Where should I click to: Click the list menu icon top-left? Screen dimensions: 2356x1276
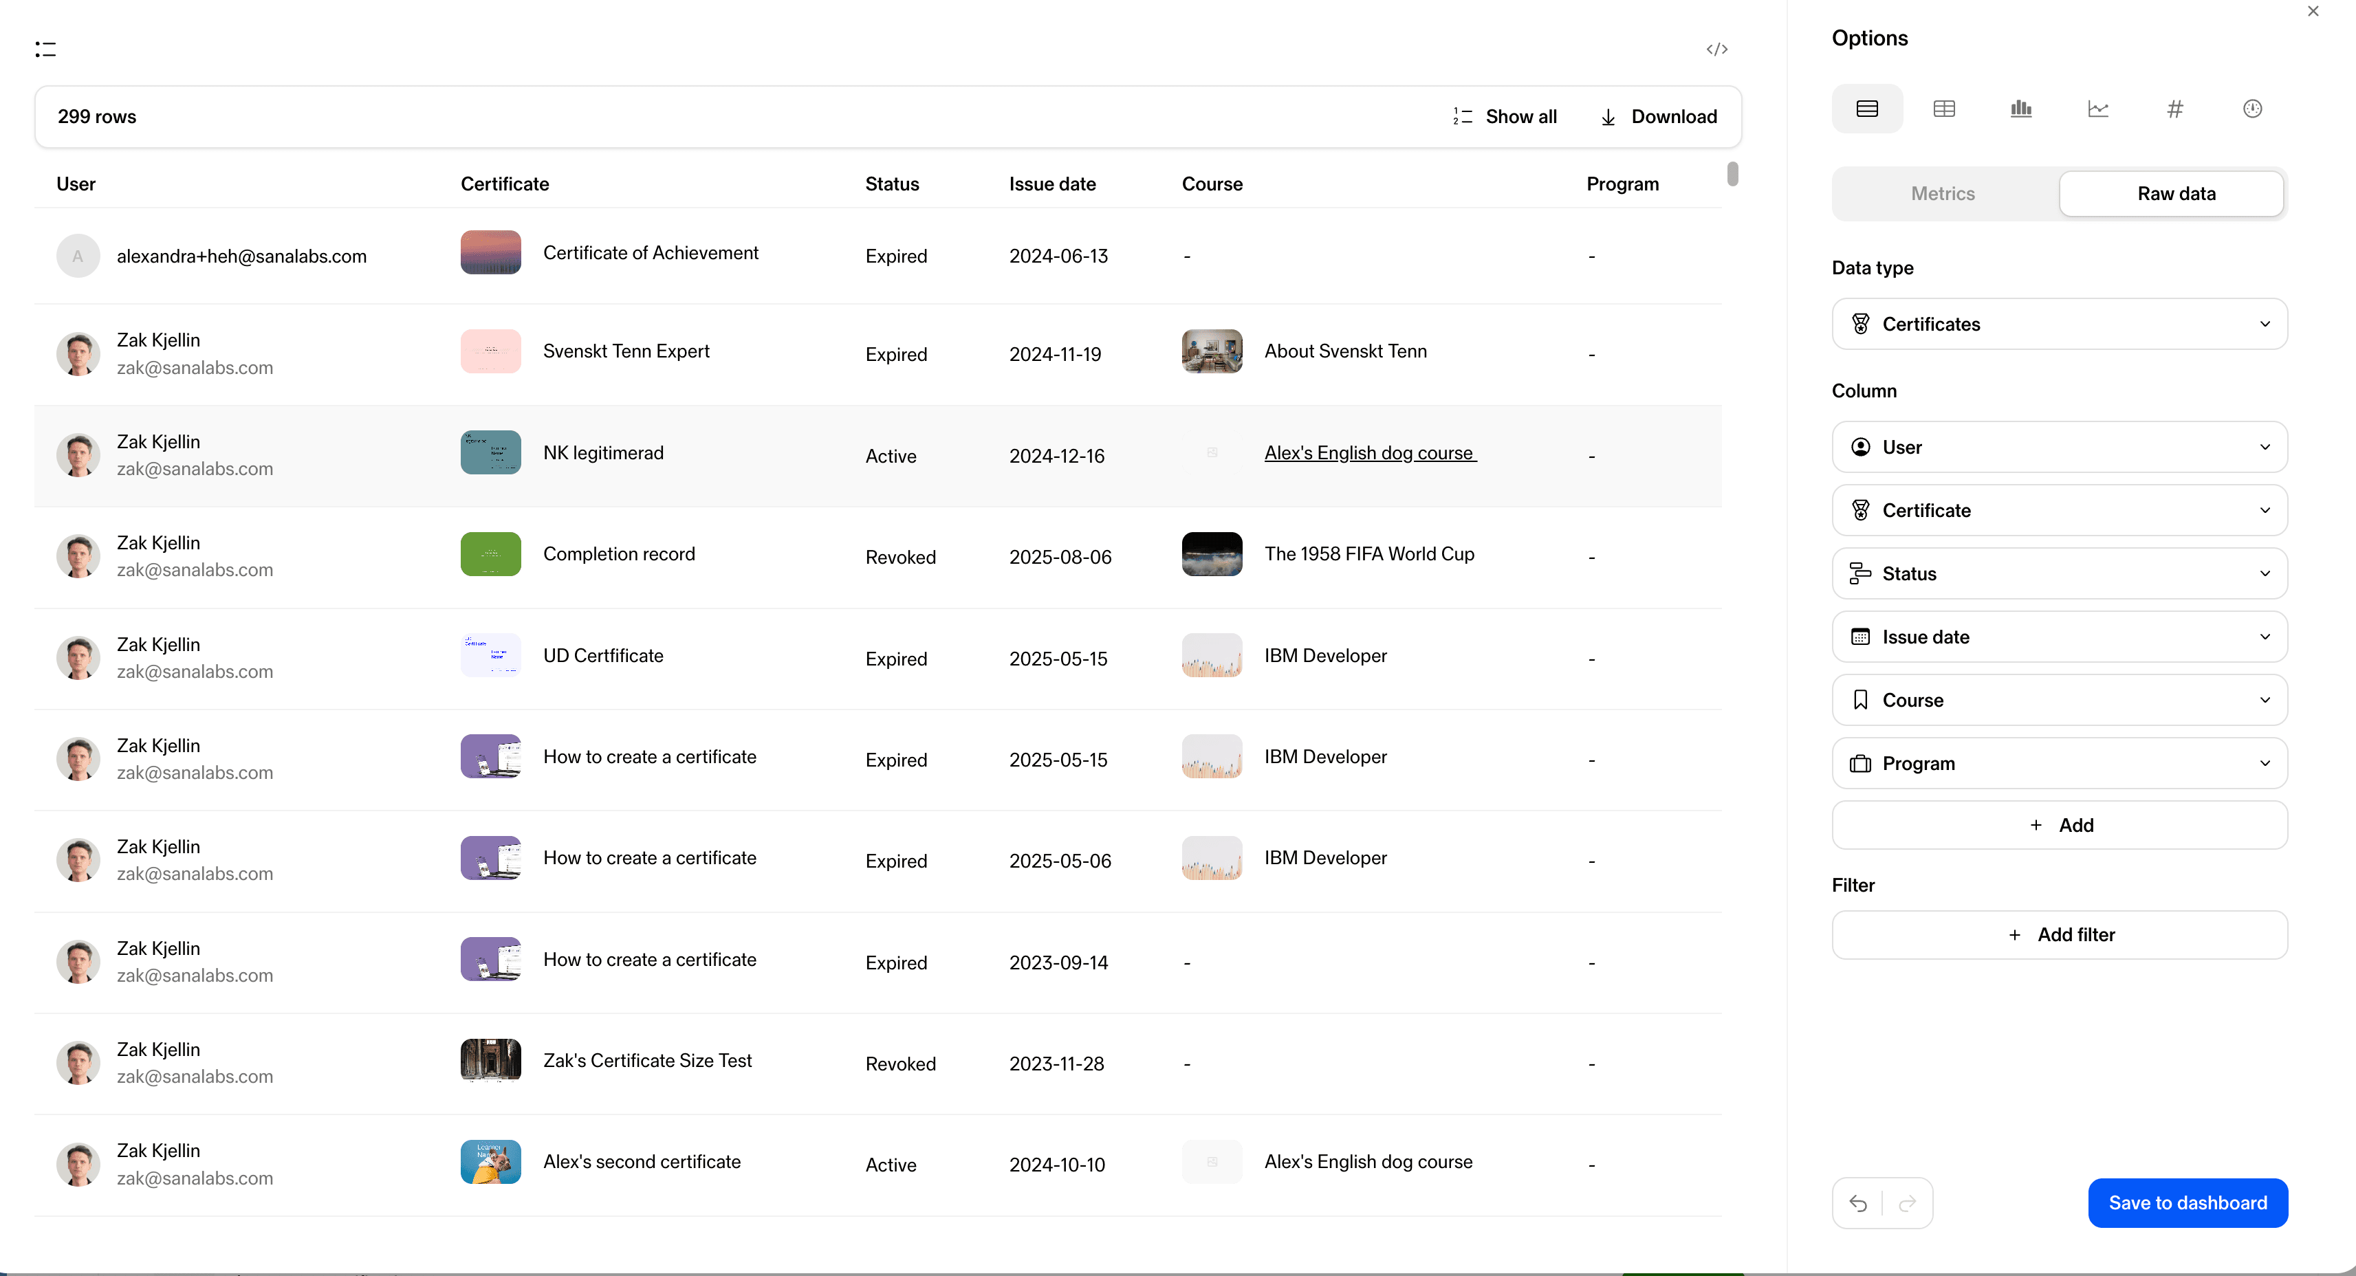click(x=45, y=49)
